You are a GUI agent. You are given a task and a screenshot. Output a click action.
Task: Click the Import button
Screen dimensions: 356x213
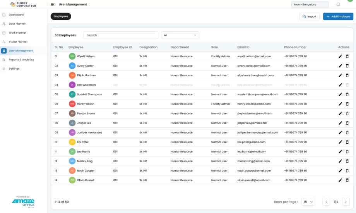[x=309, y=16]
